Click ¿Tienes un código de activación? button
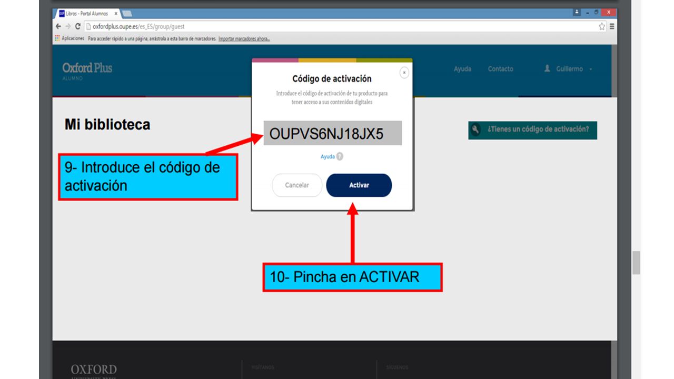674x379 pixels. click(532, 130)
